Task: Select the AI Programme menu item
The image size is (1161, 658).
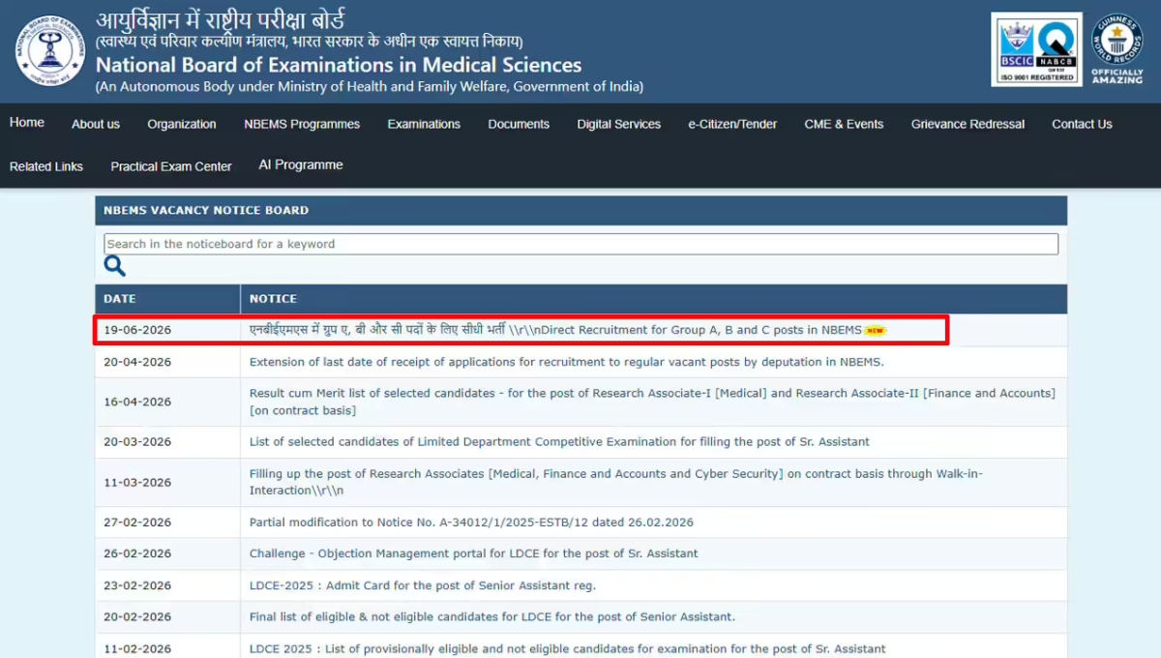Action: 301,165
